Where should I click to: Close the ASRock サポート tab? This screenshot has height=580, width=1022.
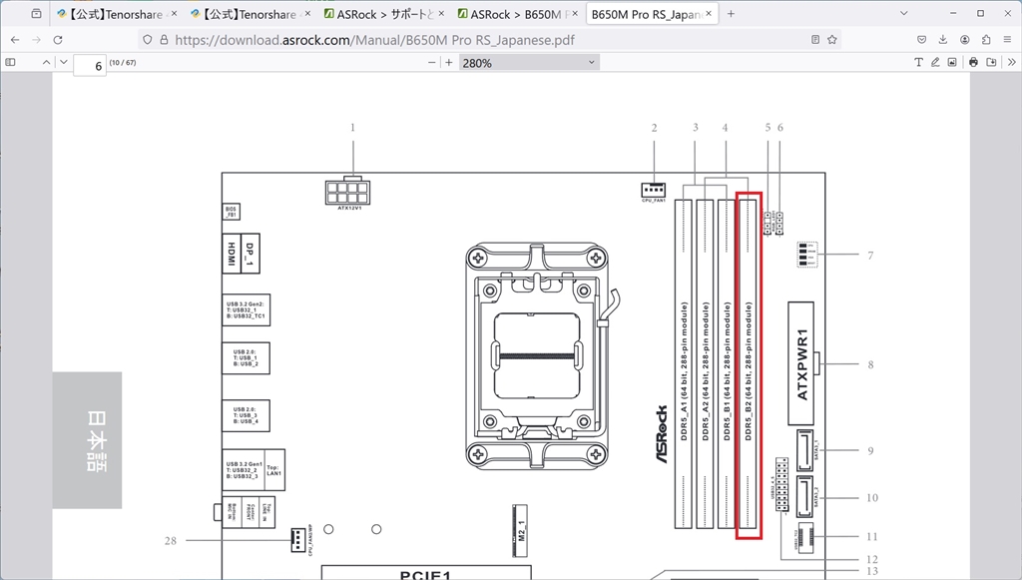point(441,14)
